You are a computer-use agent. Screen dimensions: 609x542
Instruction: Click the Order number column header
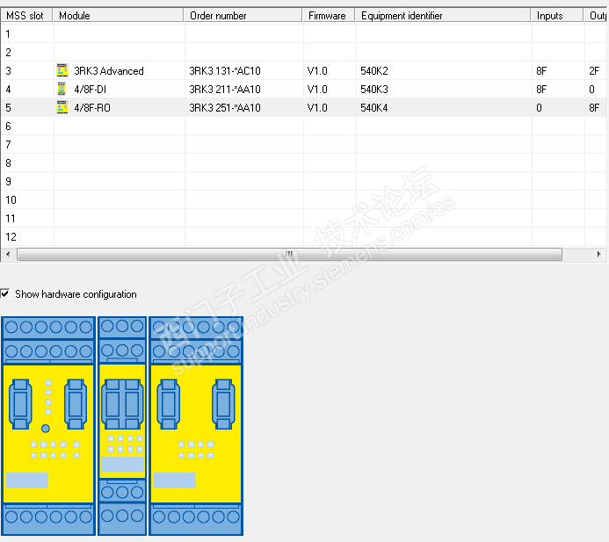pos(243,16)
